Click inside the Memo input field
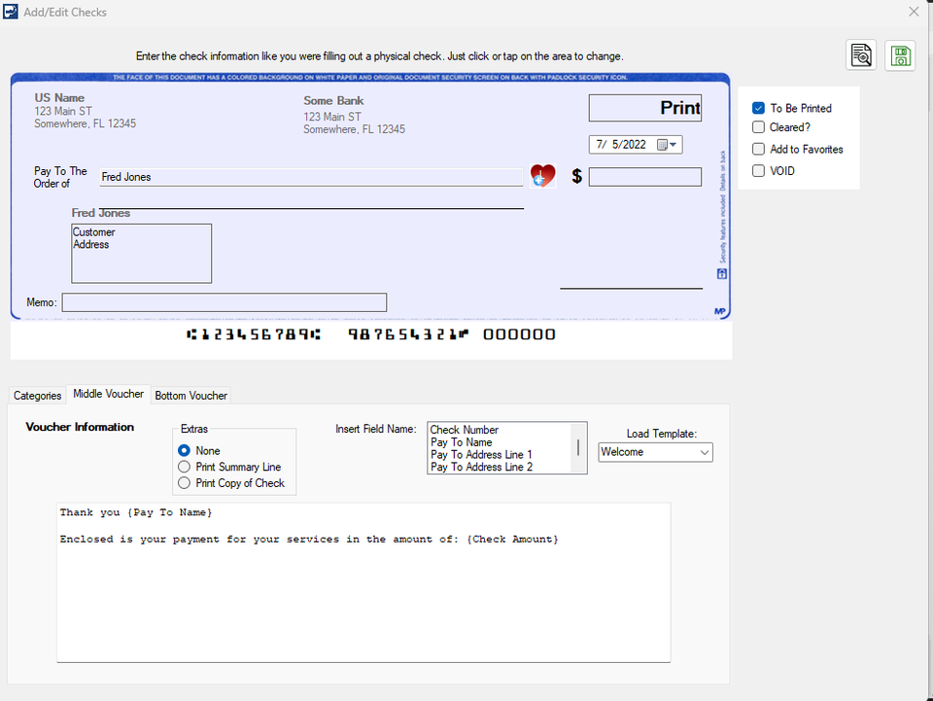 pos(224,302)
